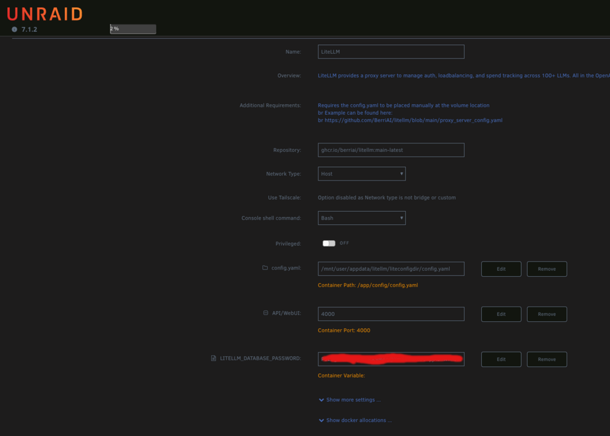The image size is (610, 436).
Task: Click the OFF label beside Privileged switch
Action: tap(344, 243)
